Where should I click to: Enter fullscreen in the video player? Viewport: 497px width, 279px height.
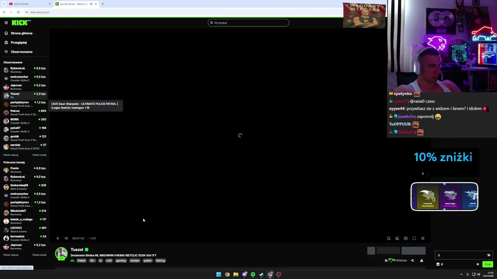[414, 238]
